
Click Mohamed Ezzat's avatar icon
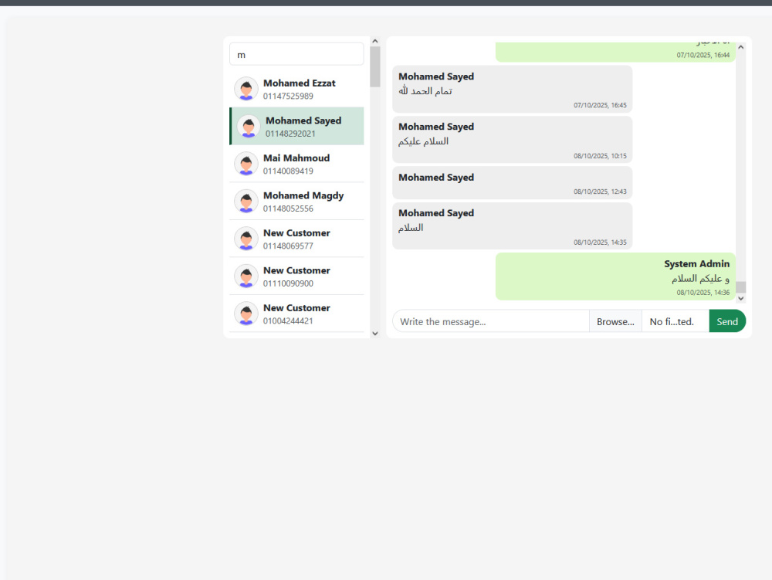246,89
